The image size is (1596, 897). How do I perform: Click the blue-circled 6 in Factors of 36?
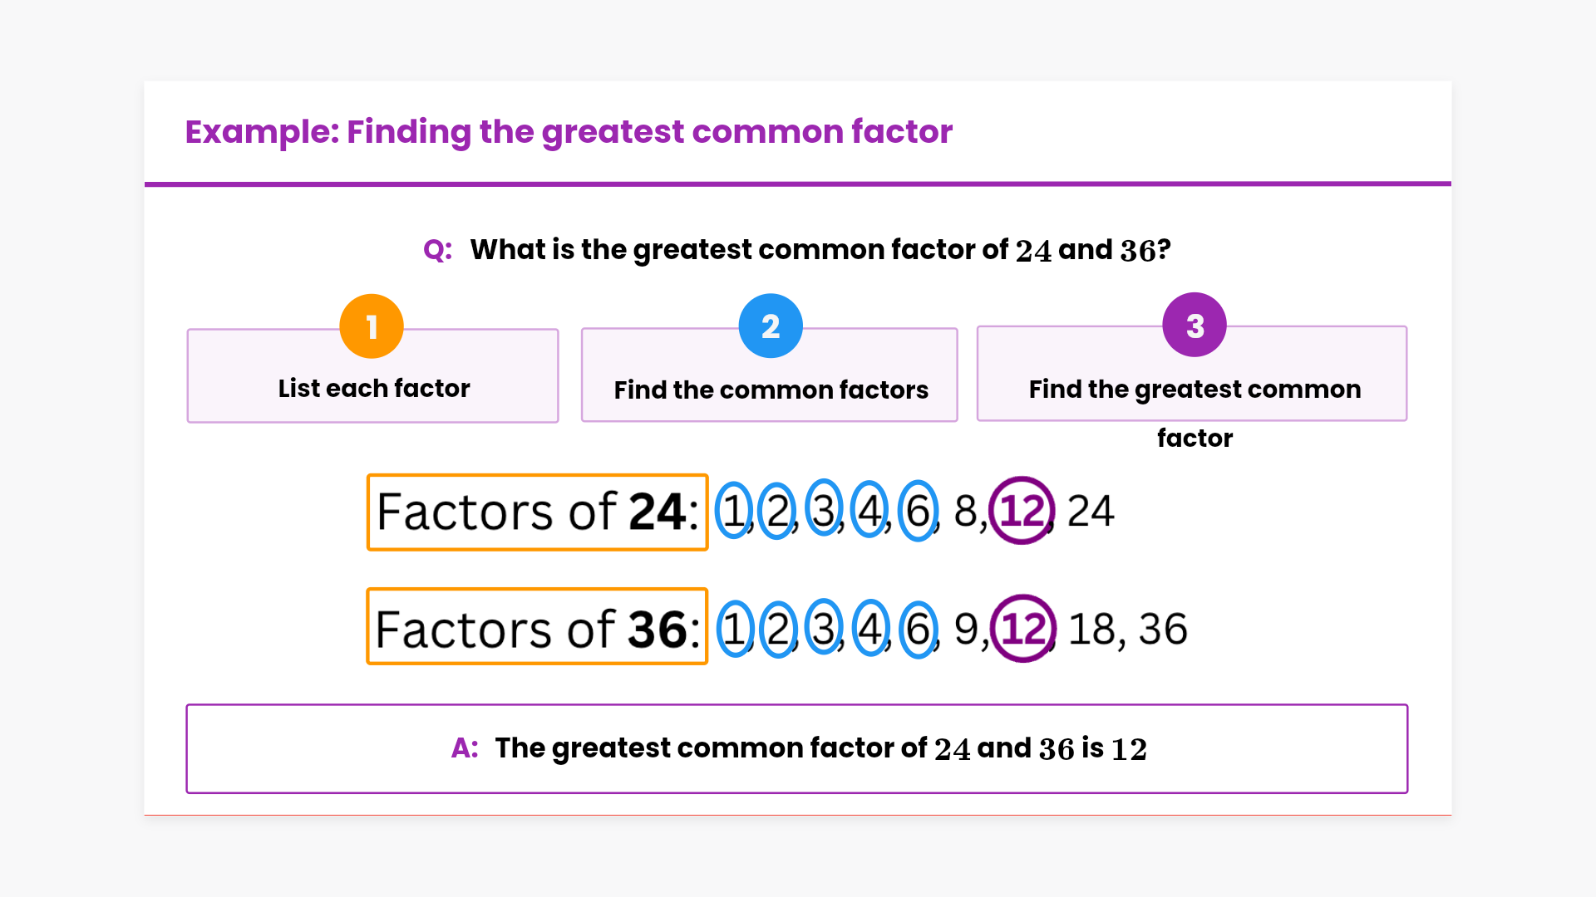tap(919, 629)
